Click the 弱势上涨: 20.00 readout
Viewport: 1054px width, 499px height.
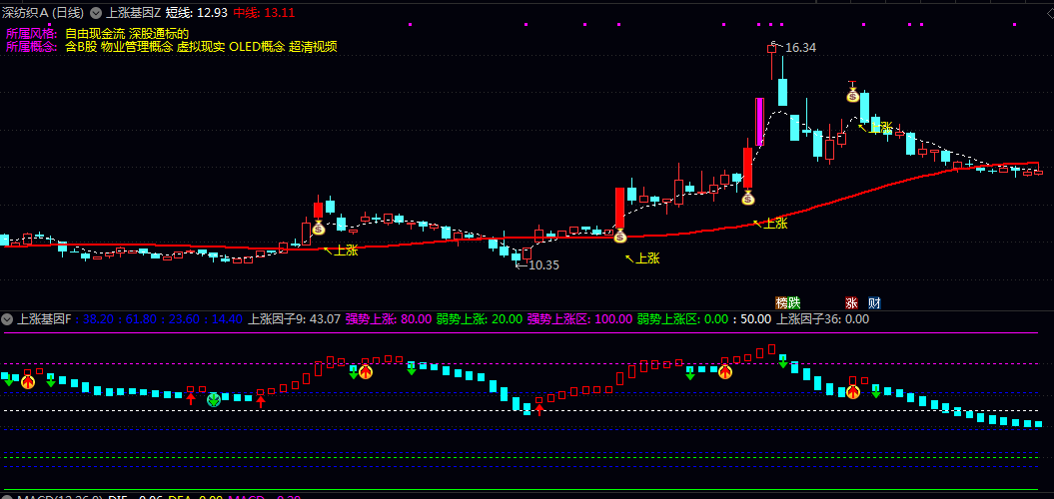[480, 319]
